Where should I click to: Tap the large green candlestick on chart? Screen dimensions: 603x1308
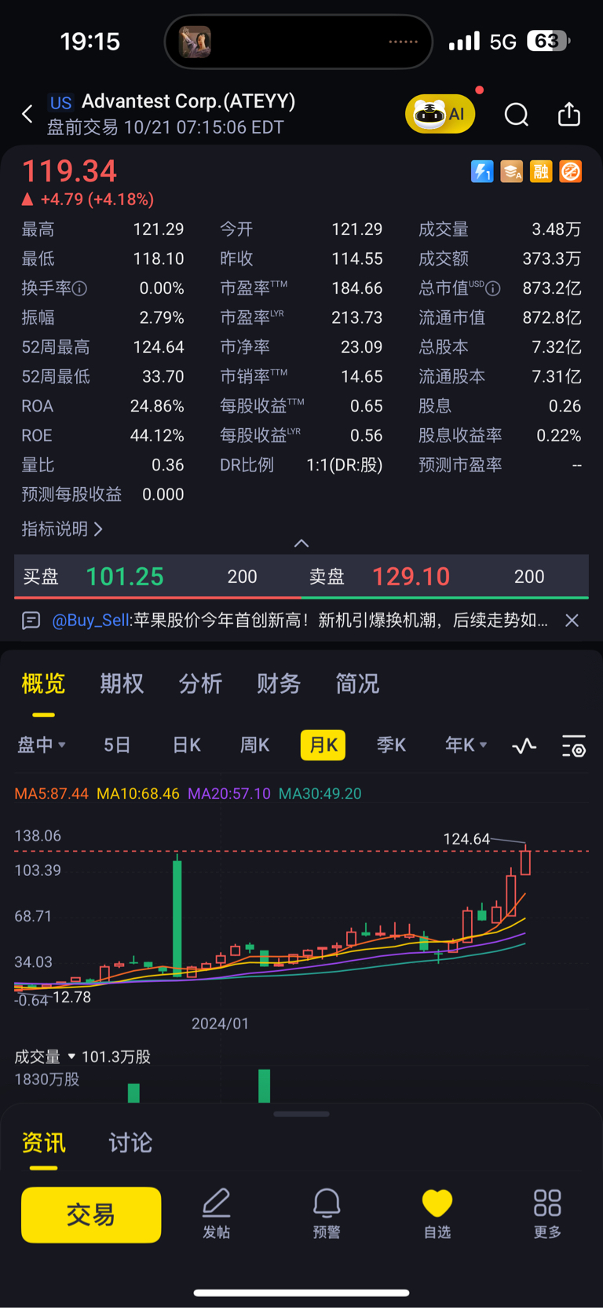[x=177, y=918]
